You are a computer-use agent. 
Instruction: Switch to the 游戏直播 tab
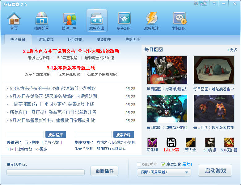[x=46, y=40]
